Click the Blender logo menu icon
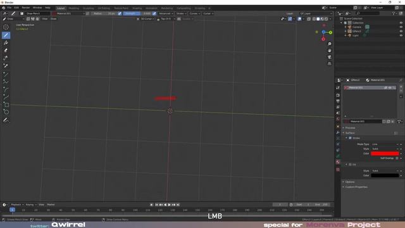 (x=4, y=8)
